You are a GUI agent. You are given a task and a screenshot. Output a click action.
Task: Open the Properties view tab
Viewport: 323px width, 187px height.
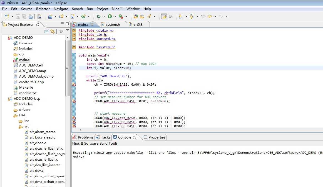coord(155,137)
